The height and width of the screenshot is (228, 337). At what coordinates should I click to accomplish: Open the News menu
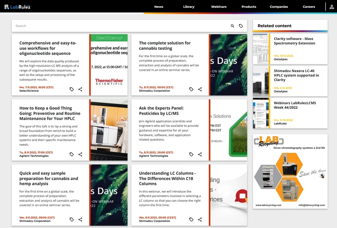[x=159, y=7]
